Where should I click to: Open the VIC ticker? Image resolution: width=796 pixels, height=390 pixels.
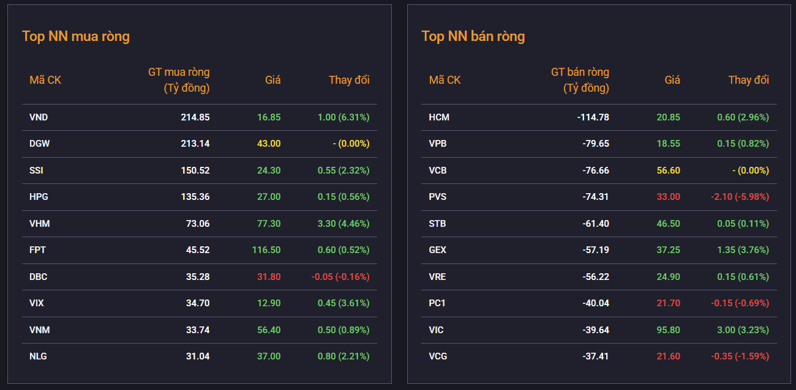pos(437,330)
